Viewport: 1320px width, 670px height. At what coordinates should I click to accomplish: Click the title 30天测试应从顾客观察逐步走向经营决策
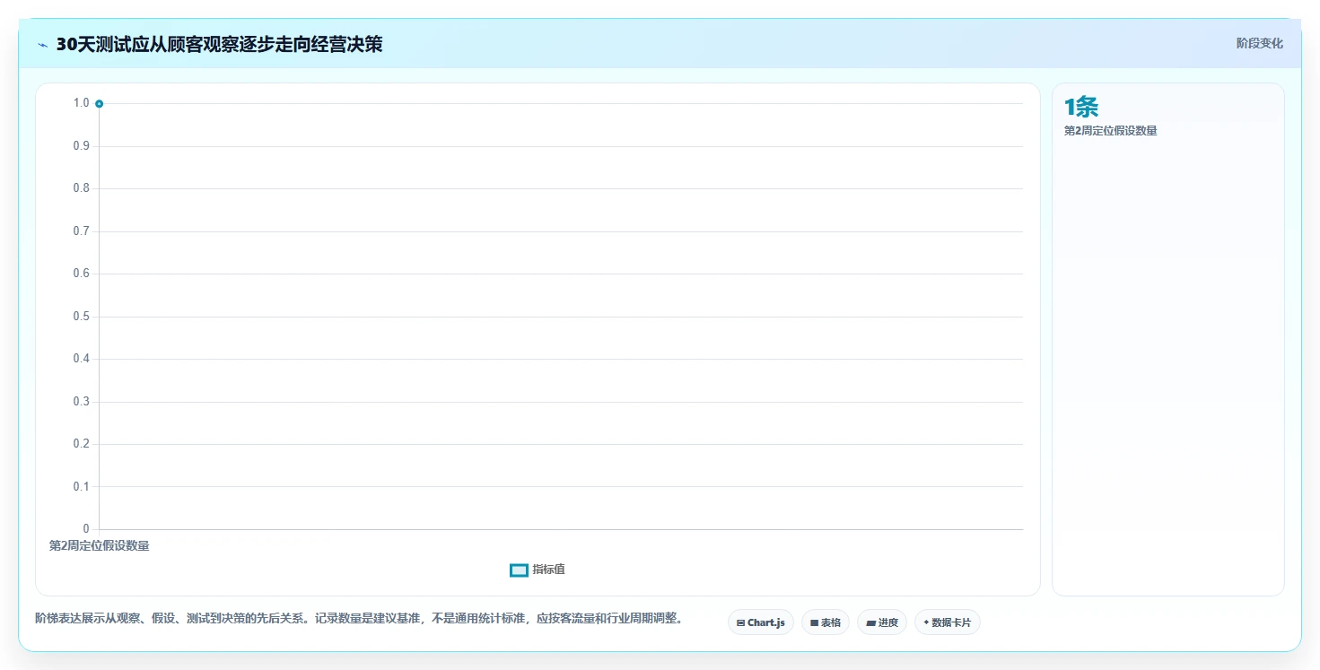click(x=219, y=45)
